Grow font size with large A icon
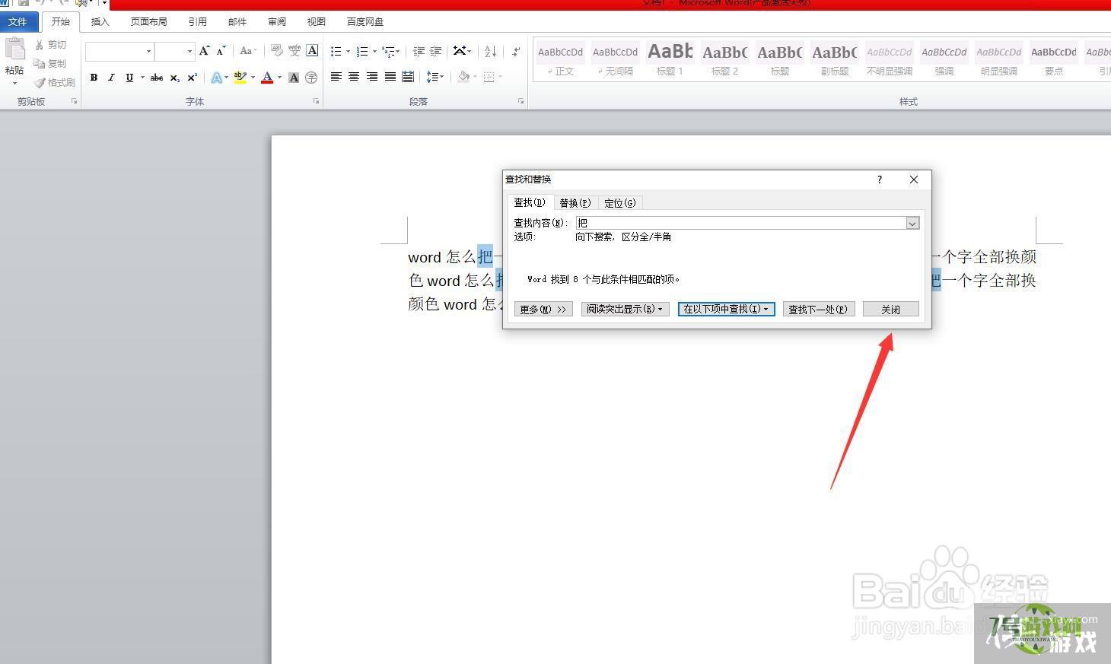 [x=204, y=51]
